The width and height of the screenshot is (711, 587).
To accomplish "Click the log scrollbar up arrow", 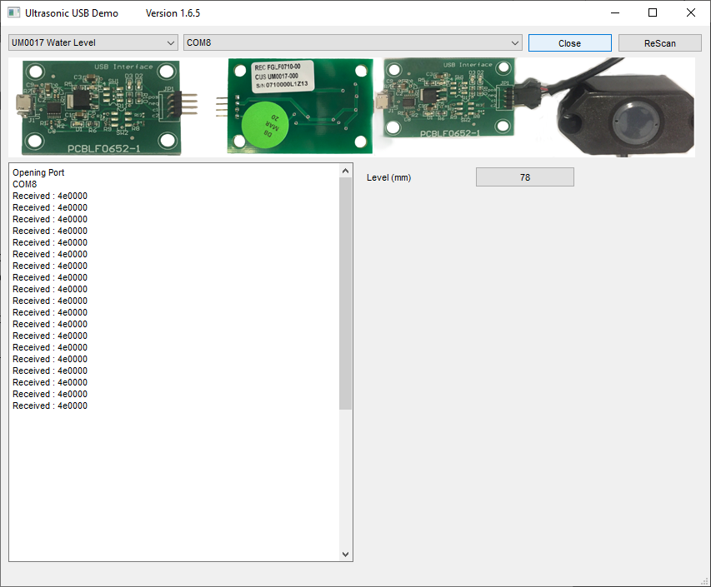I will pyautogui.click(x=346, y=171).
